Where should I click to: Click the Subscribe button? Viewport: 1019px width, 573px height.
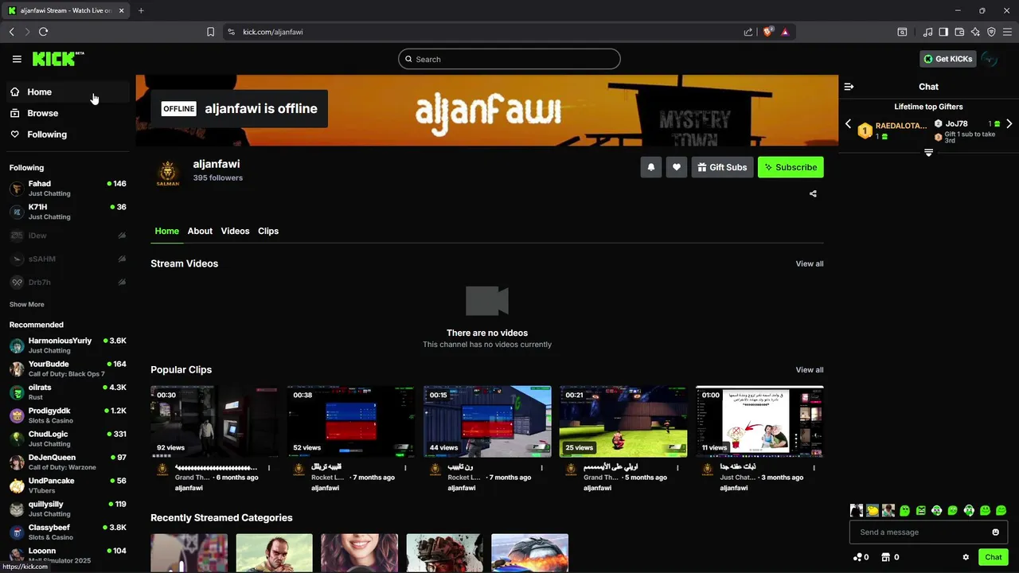[791, 167]
